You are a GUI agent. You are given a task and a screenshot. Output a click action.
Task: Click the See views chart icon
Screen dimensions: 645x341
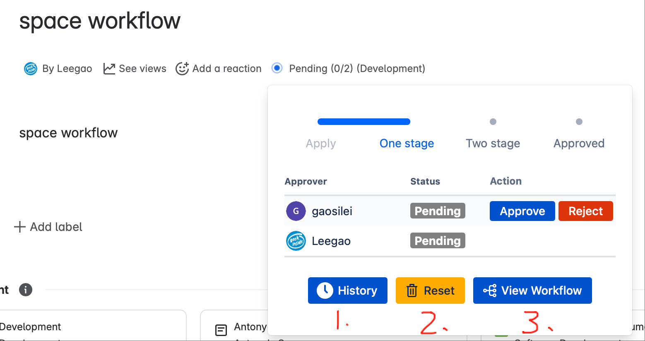pos(109,69)
